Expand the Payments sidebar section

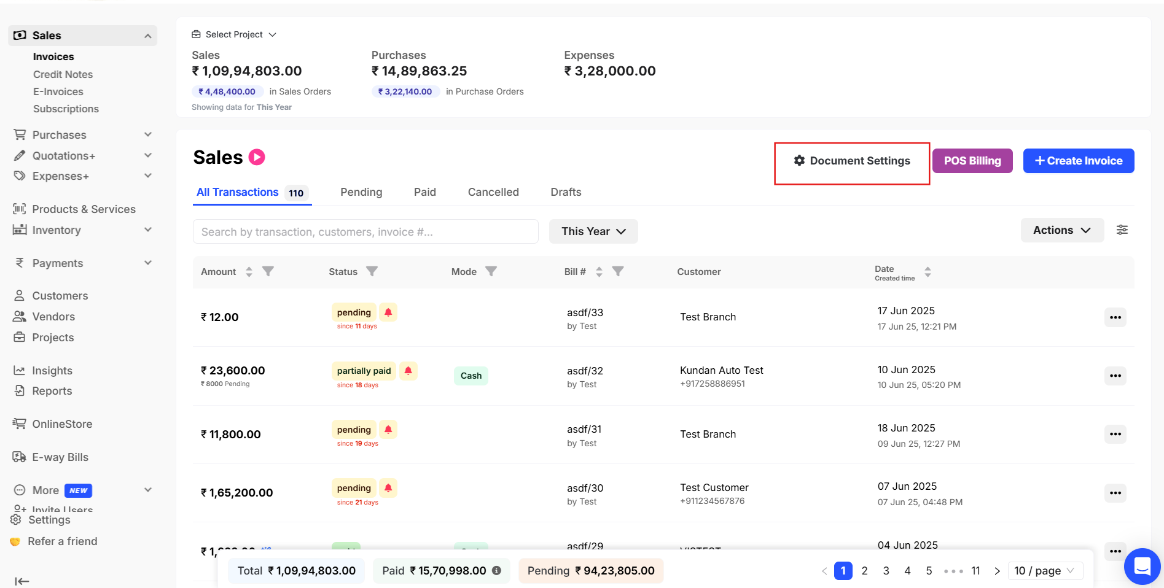point(147,263)
